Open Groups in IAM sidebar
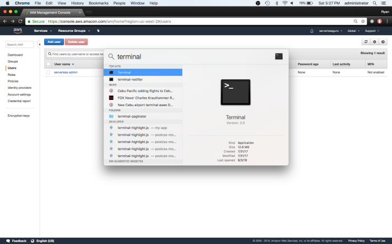The image size is (392, 244). coord(13,61)
